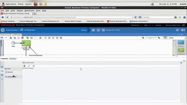Click the icon beside the Saved at text
187x105 pixels.
pyautogui.click(x=103, y=30)
